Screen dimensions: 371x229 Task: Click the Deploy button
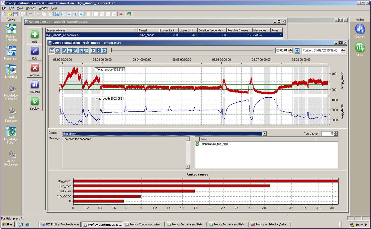tap(34, 103)
